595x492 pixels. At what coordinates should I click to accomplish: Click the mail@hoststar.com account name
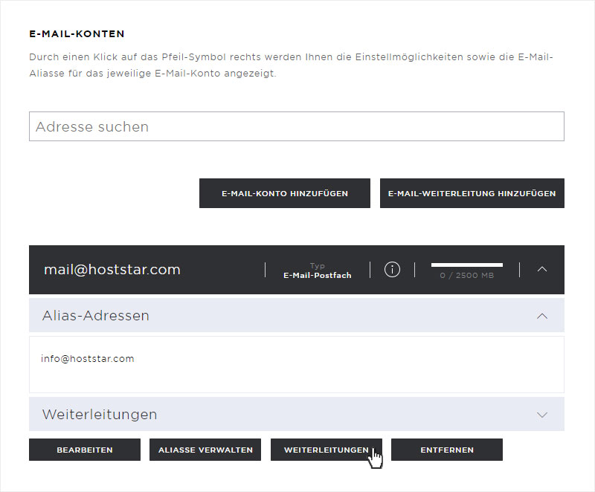(x=112, y=270)
